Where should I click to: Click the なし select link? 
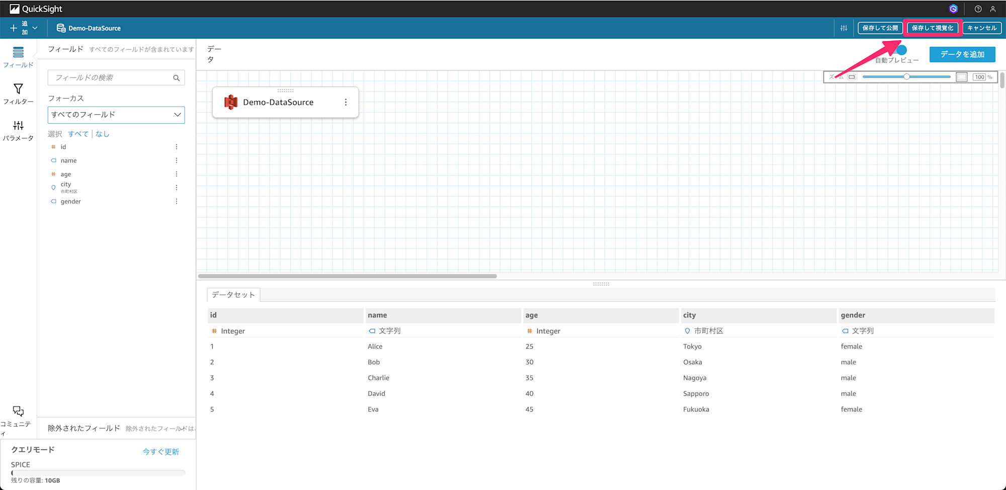102,134
